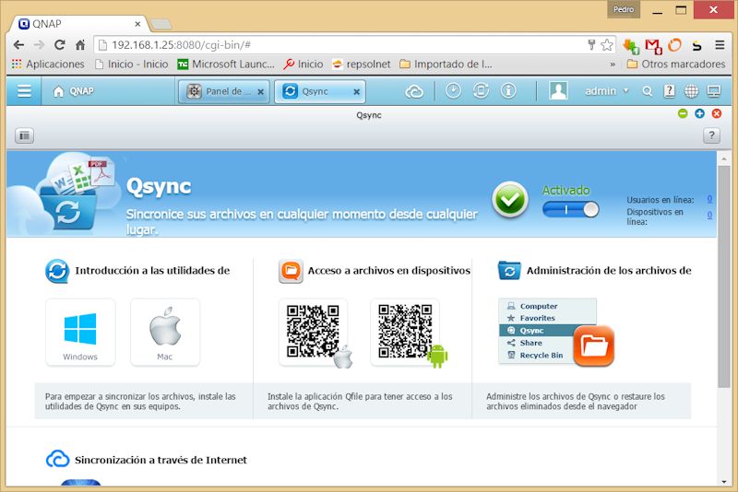Go back in the browser
738x492 pixels.
18,45
